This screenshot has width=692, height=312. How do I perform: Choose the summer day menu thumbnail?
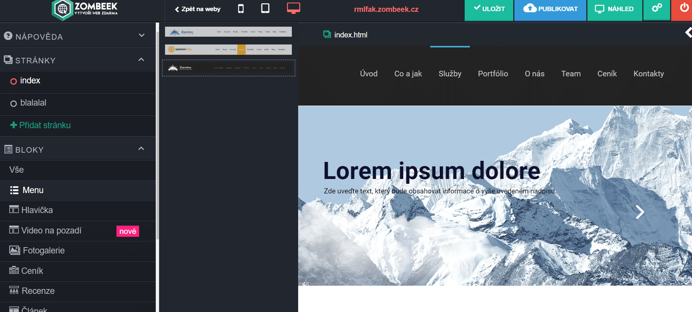pos(228,49)
